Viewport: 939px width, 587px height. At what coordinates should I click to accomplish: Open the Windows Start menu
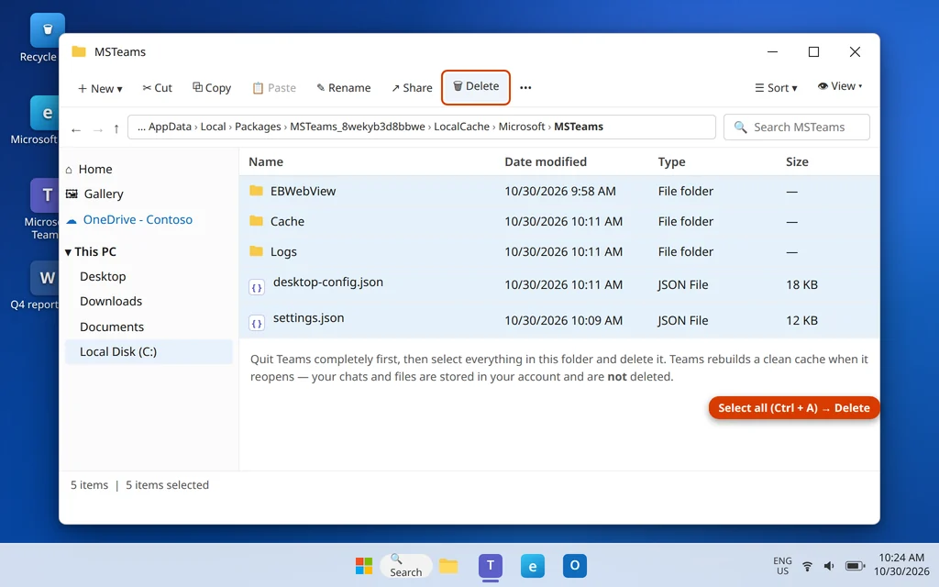click(364, 566)
